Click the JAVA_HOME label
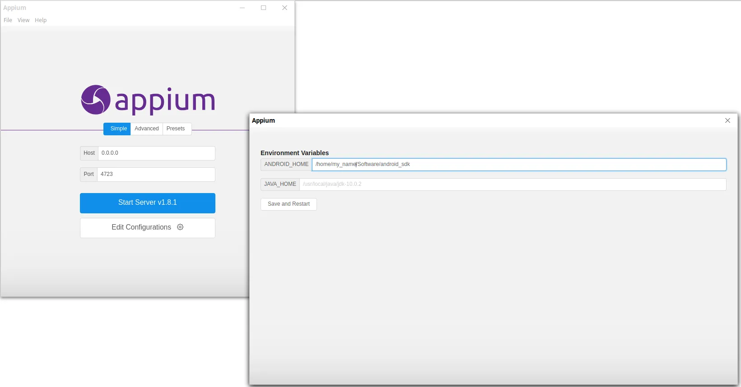This screenshot has height=387, width=741. [x=280, y=184]
